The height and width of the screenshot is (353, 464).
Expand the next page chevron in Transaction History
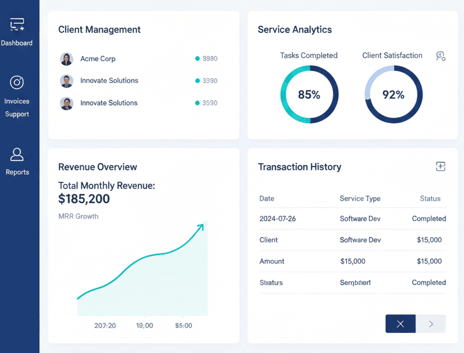point(431,324)
